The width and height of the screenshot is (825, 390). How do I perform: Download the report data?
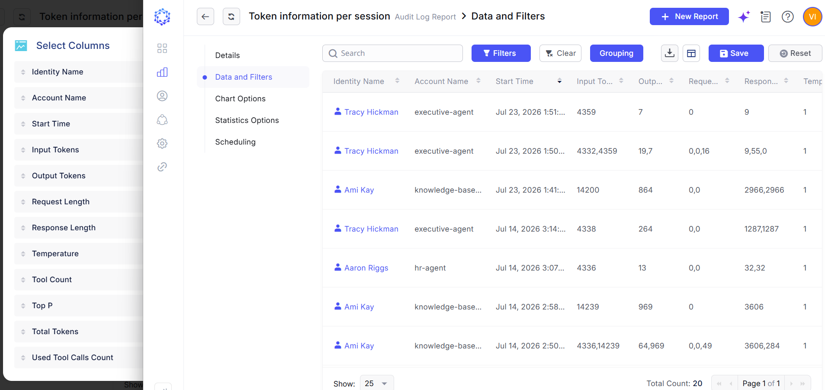tap(669, 53)
